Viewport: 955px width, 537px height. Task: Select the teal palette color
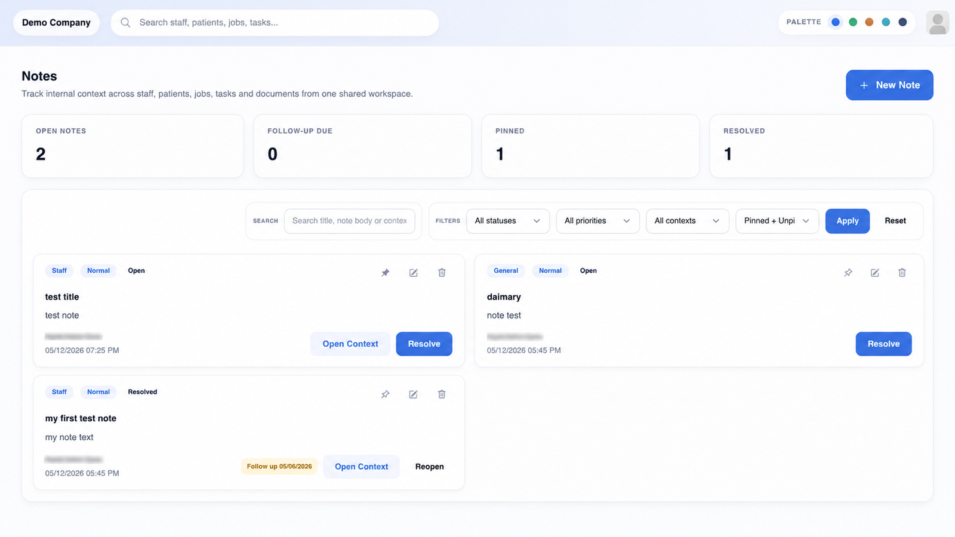(886, 22)
